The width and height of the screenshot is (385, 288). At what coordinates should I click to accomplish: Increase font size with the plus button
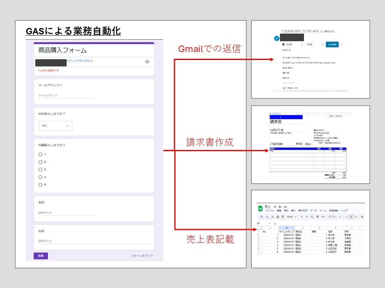(x=356, y=217)
